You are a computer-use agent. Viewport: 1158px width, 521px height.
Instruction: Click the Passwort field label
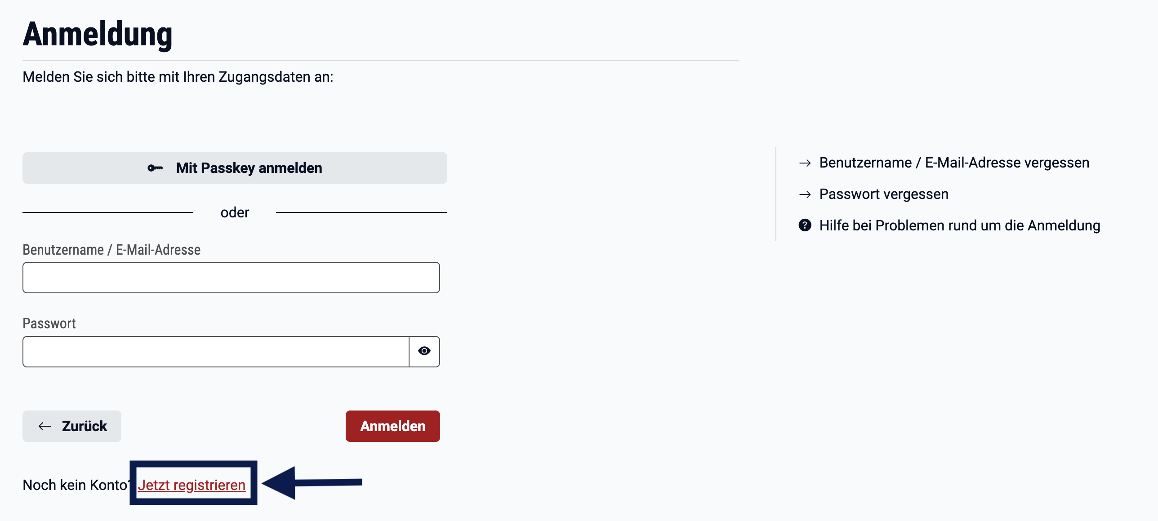point(49,323)
